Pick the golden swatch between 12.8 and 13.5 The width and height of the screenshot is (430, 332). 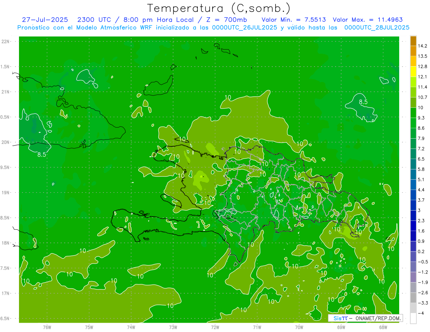[413, 61]
